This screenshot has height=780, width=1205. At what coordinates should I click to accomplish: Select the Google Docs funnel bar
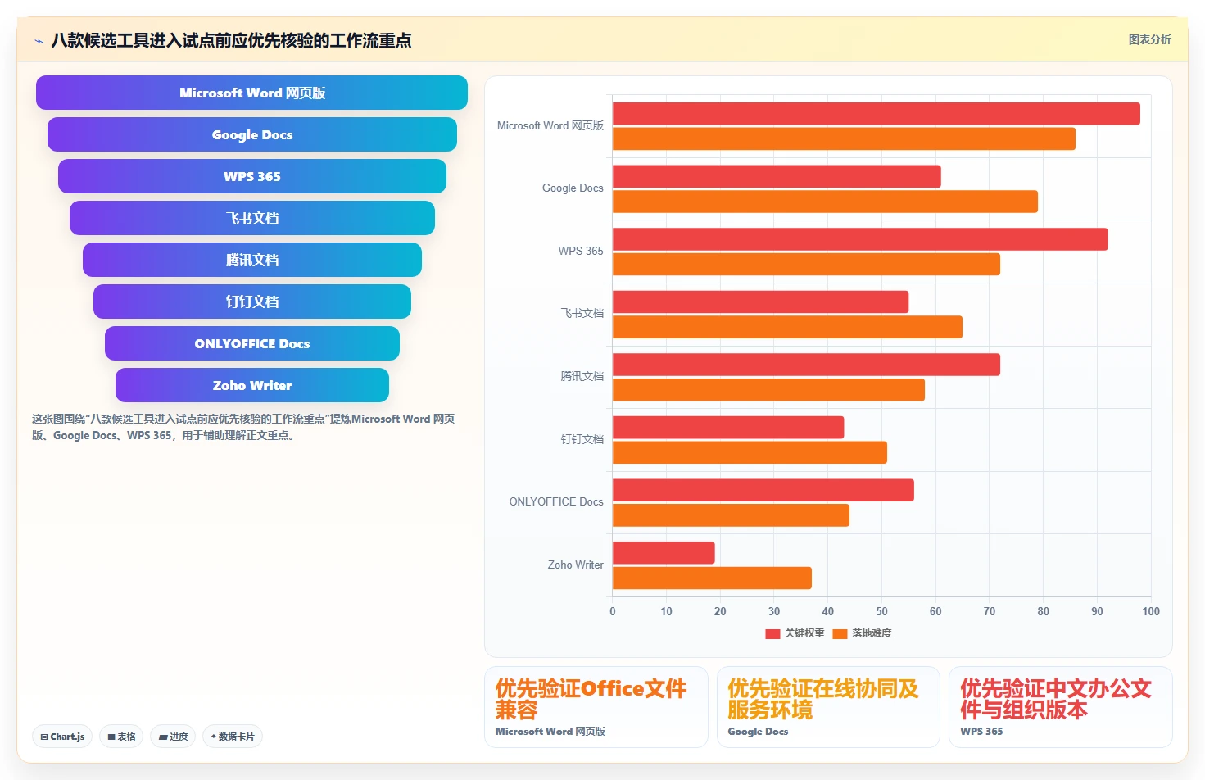251,134
